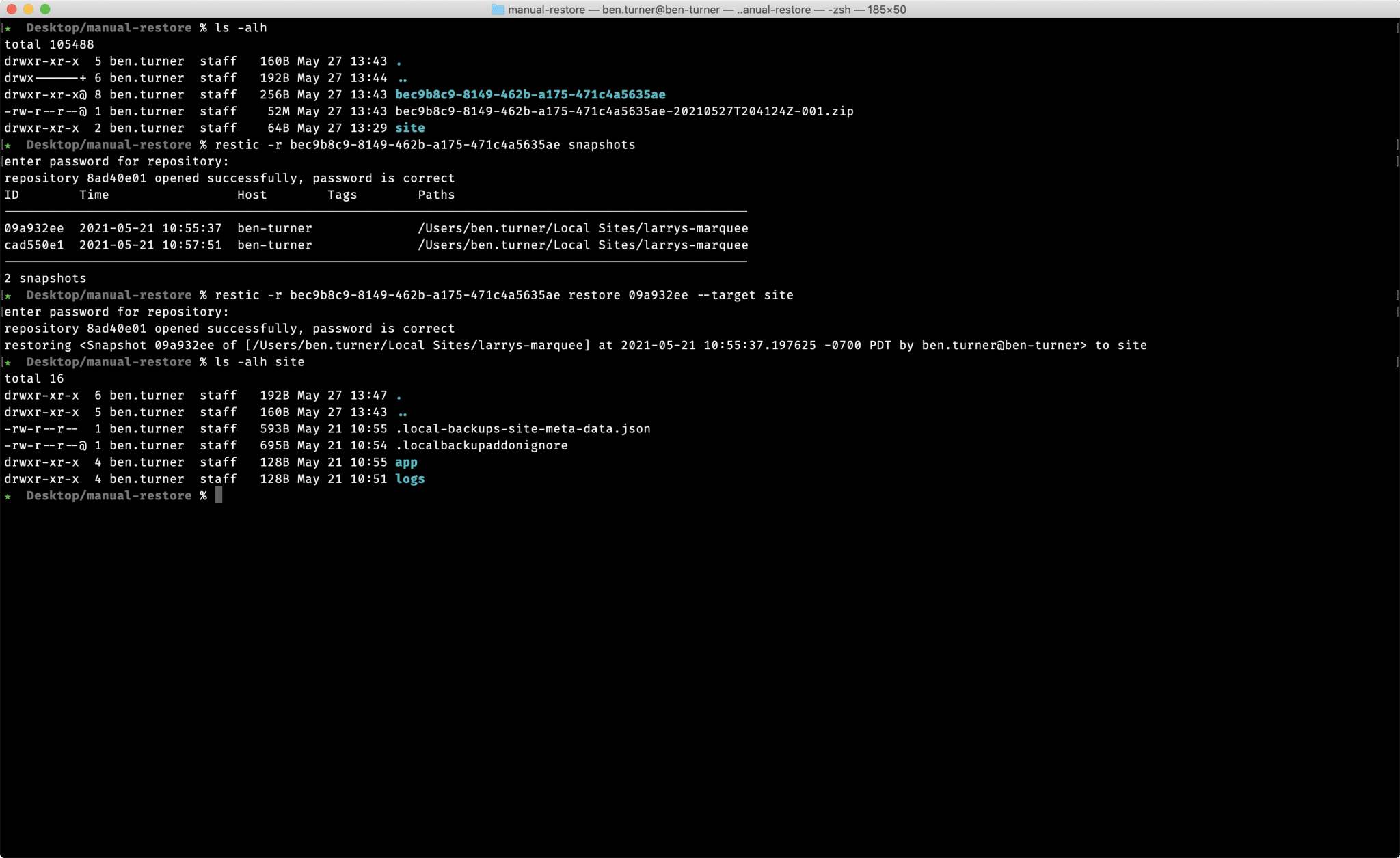1400x858 pixels.
Task: Click the star glyph before the first ls command
Action: pos(8,27)
